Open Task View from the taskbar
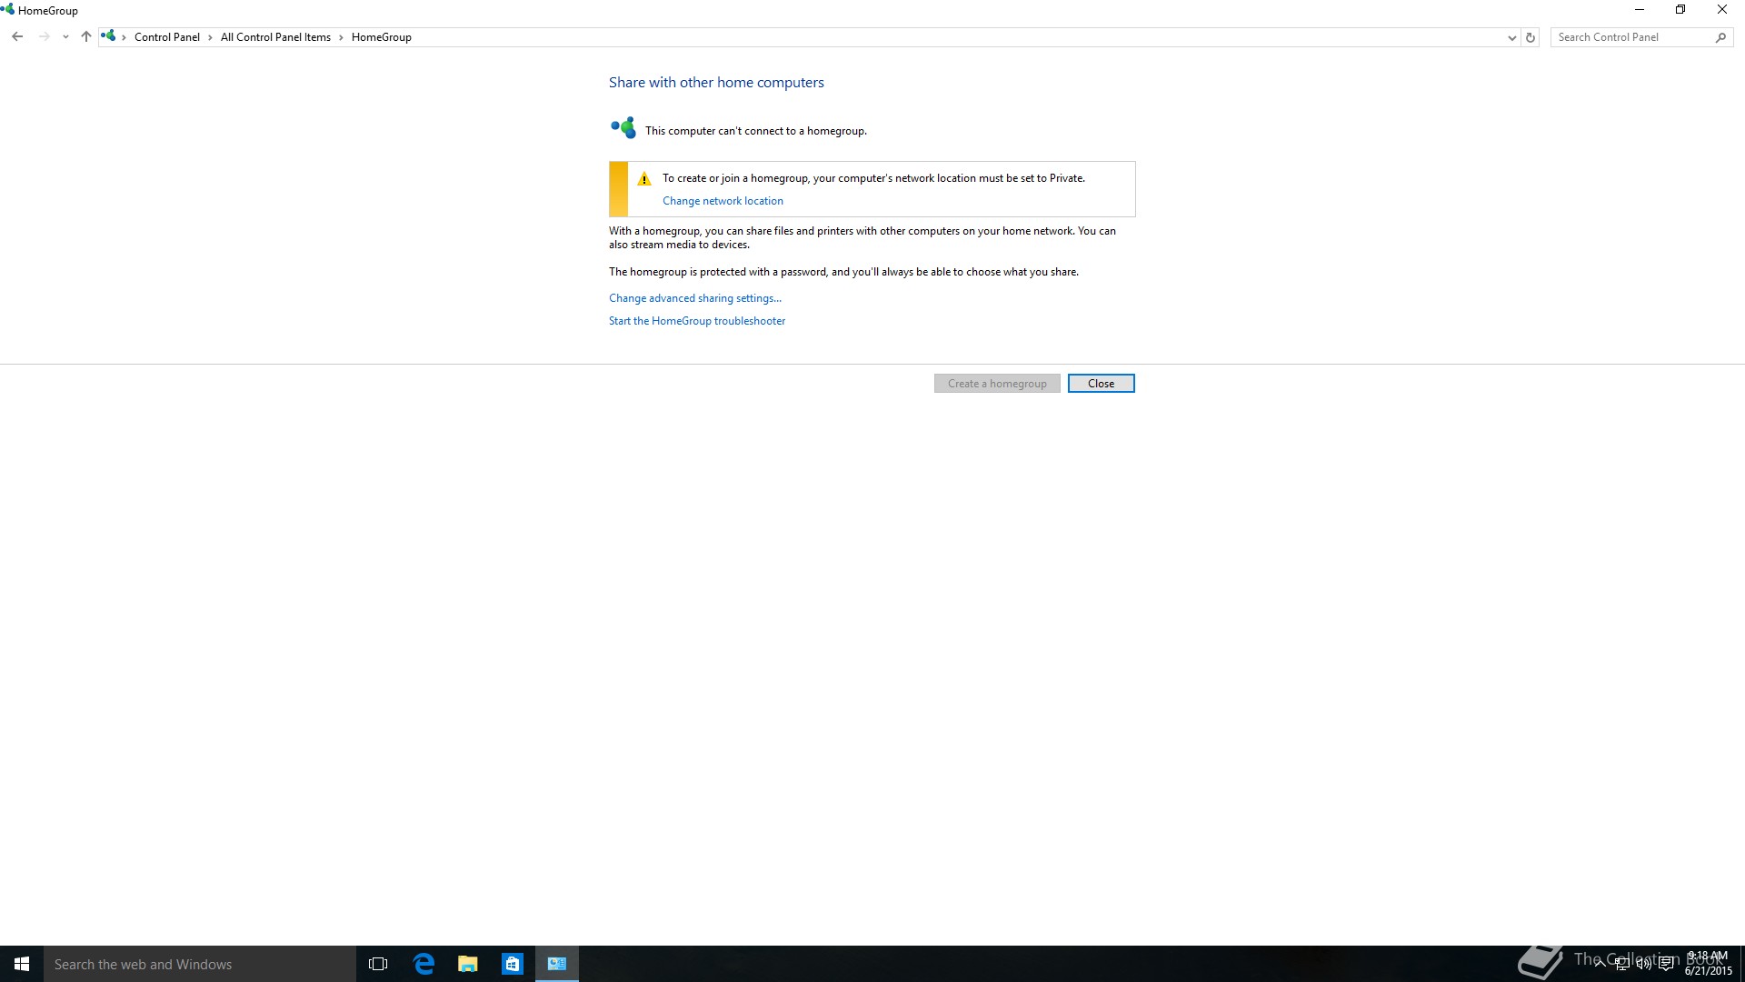The image size is (1745, 982). 378,964
